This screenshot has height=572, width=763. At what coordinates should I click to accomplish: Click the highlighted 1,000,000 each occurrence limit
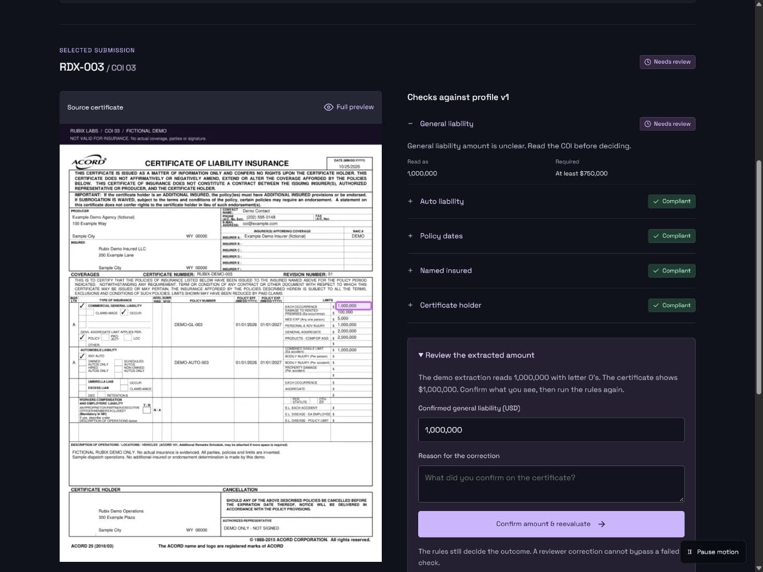pos(353,306)
